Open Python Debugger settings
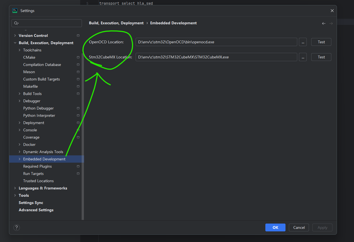 (38, 108)
